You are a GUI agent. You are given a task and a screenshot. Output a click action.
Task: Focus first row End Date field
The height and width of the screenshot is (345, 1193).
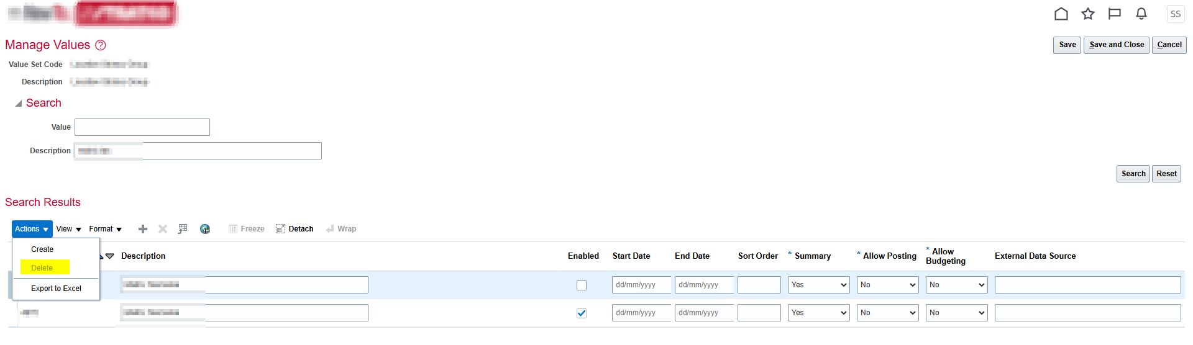704,285
